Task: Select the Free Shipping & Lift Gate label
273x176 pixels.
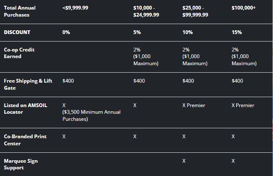Action: click(28, 84)
